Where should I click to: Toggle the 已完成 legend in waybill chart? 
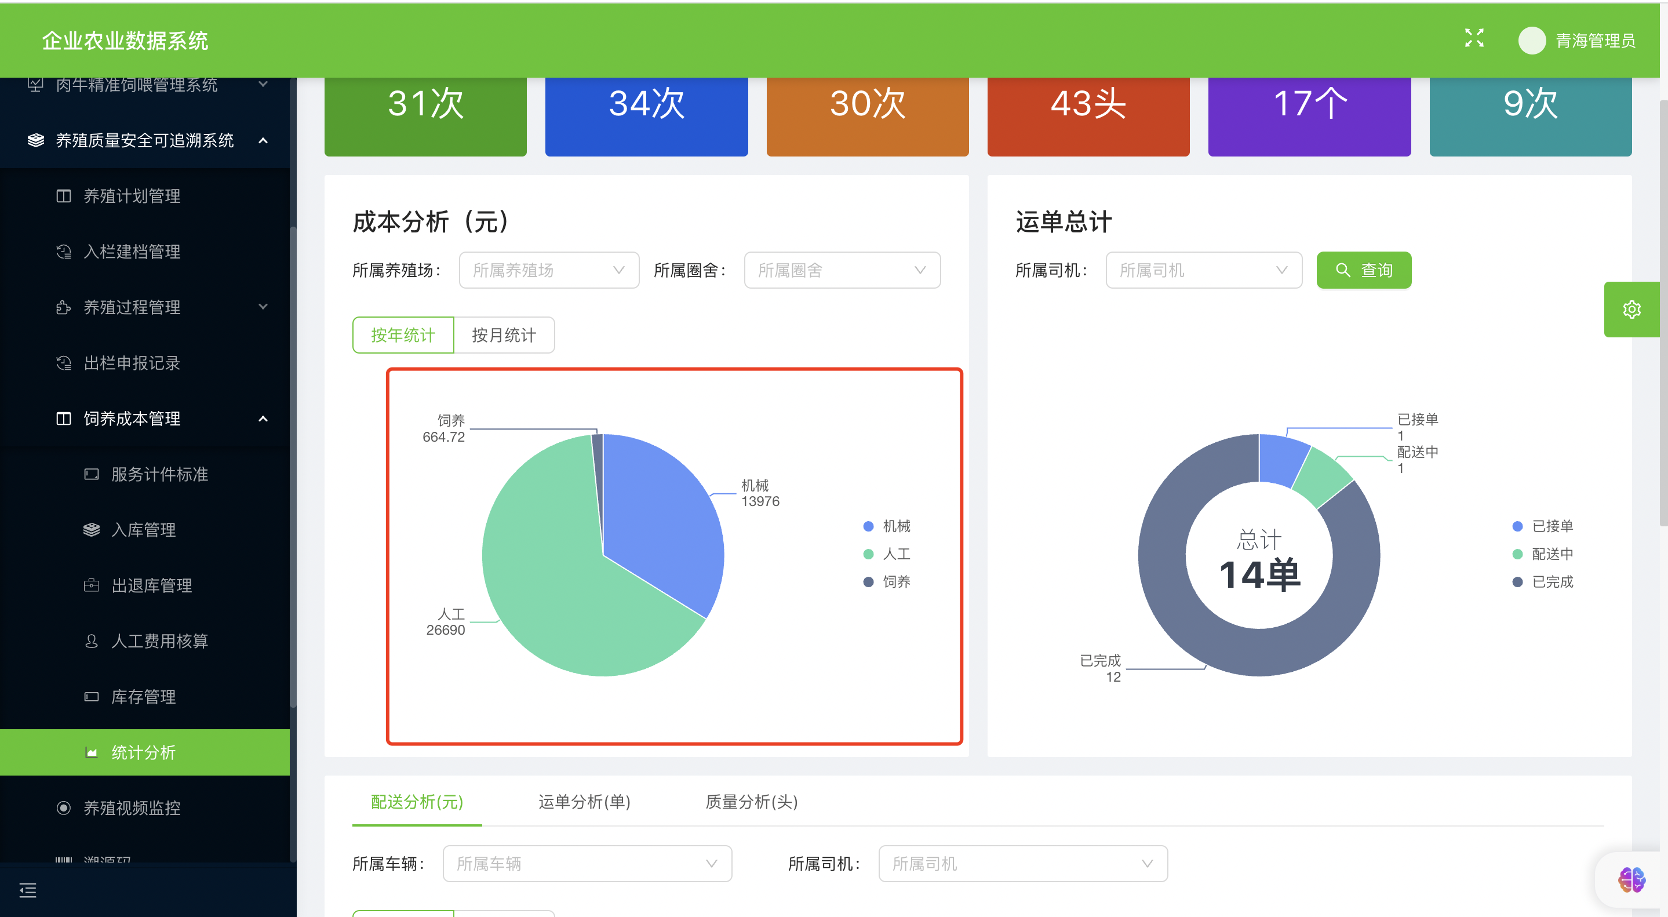[x=1542, y=581]
